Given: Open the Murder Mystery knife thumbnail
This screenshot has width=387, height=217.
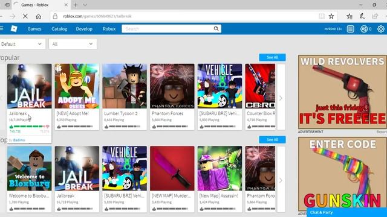Looking at the screenshot, I should 172,169.
